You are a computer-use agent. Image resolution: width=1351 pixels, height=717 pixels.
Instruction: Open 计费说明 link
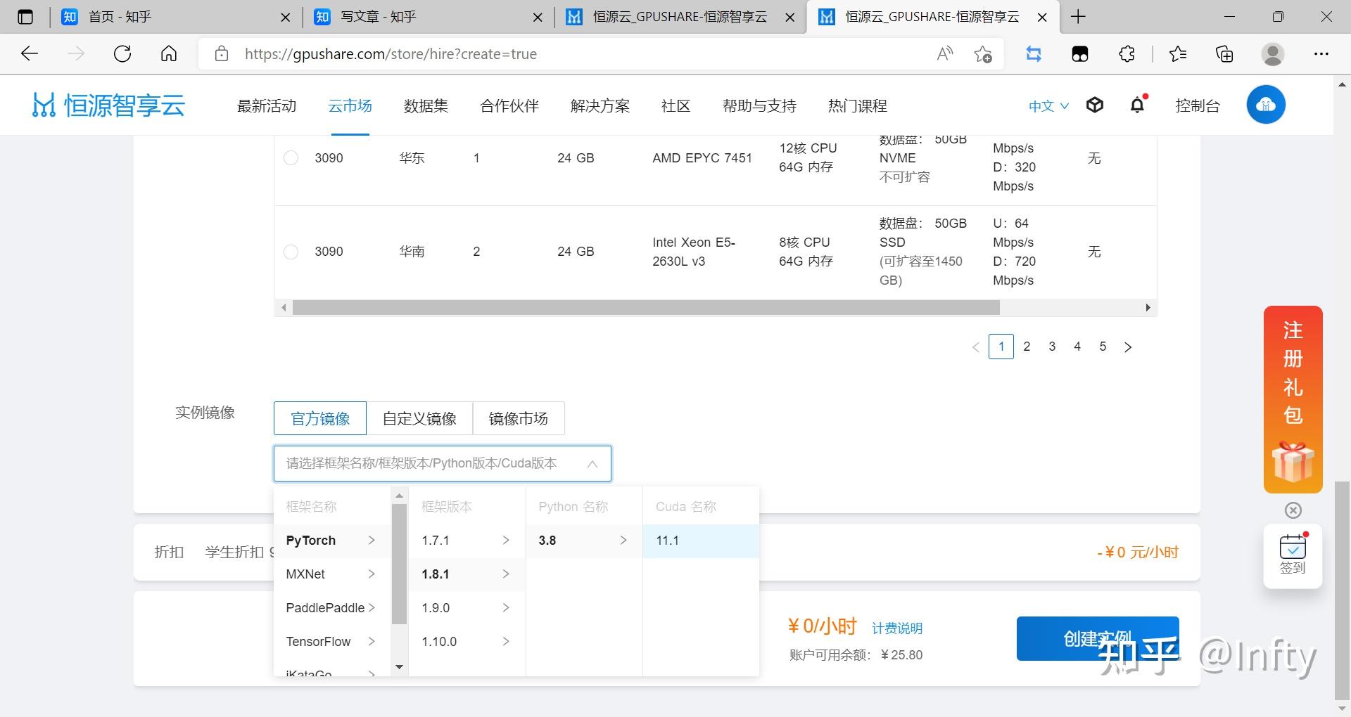897,628
